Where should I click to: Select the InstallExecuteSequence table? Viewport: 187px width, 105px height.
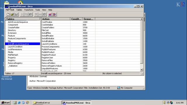pos(22,44)
